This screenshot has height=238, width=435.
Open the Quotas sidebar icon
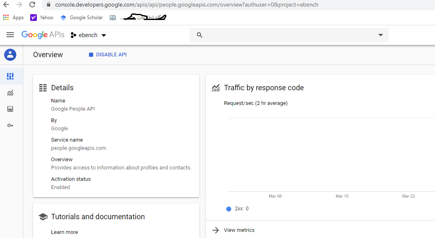(10, 109)
